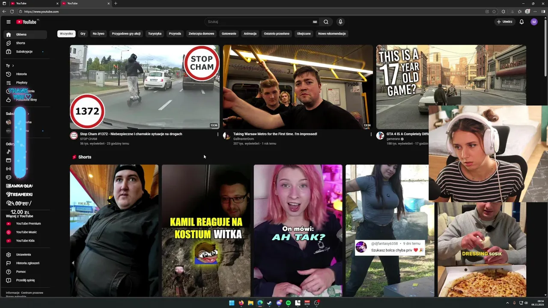This screenshot has width=548, height=308.
Task: Open YouTube Music link
Action: tap(25, 232)
